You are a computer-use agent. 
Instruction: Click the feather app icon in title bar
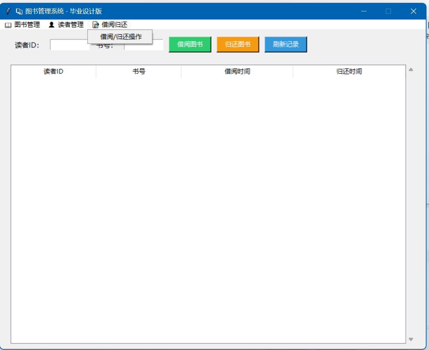(9, 11)
